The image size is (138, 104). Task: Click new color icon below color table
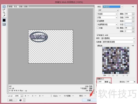[x=123, y=76]
